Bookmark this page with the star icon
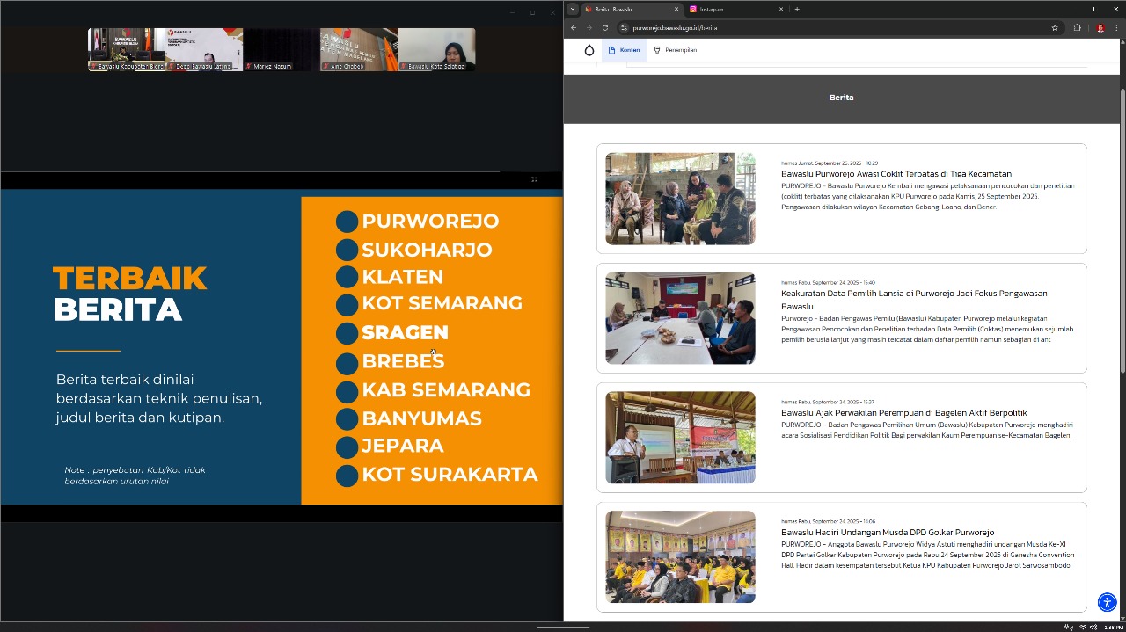The image size is (1126, 632). point(1055,28)
